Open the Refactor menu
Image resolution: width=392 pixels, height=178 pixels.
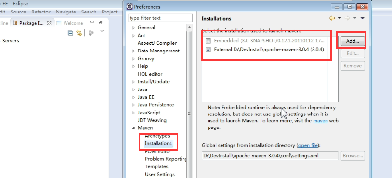coord(41,12)
